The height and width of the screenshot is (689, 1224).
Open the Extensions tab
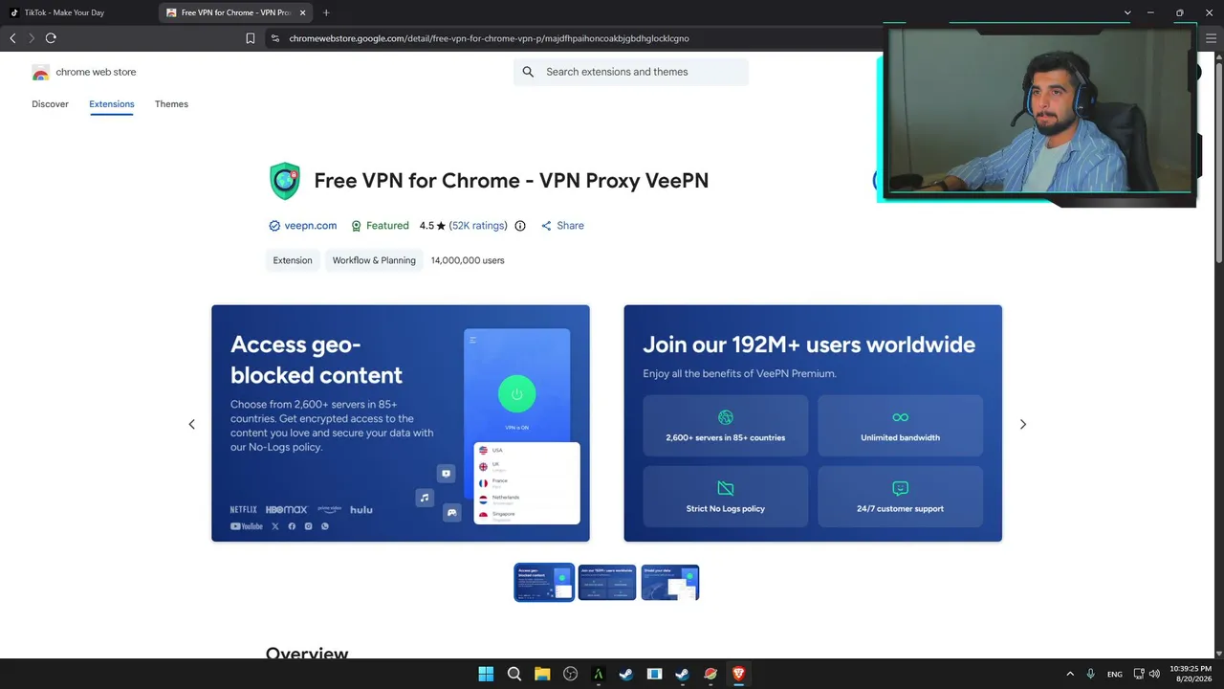click(x=112, y=104)
